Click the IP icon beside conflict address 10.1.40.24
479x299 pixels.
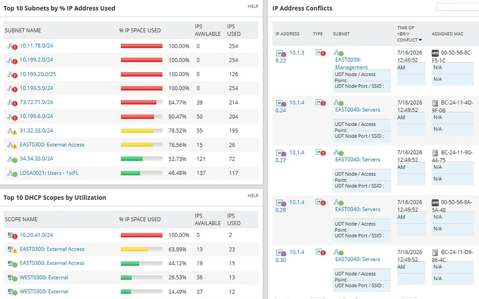pos(281,103)
